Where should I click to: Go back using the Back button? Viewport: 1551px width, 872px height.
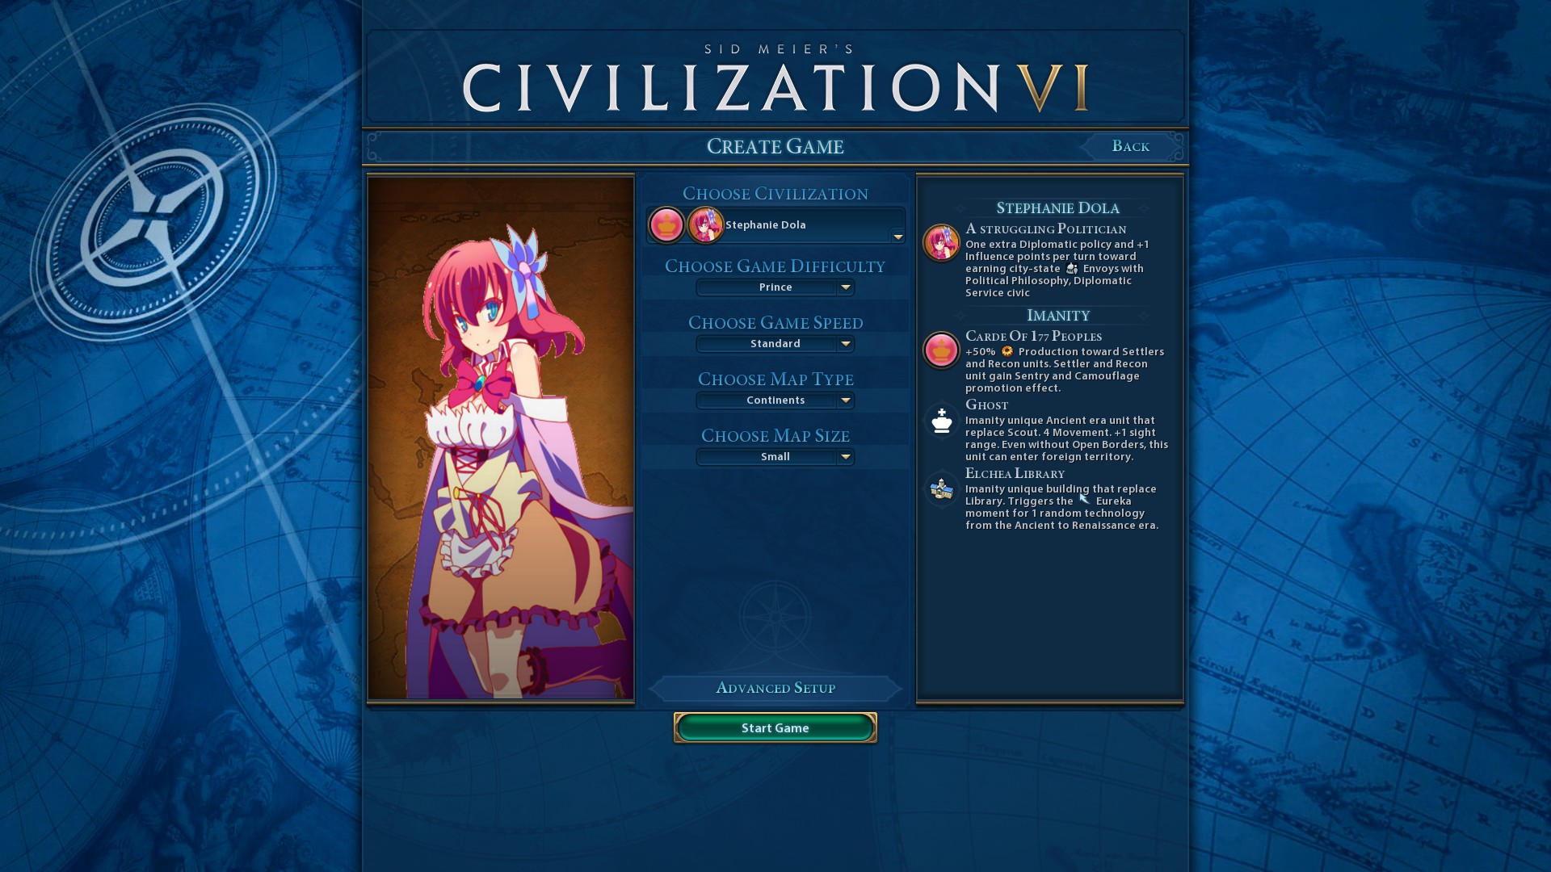[1130, 146]
